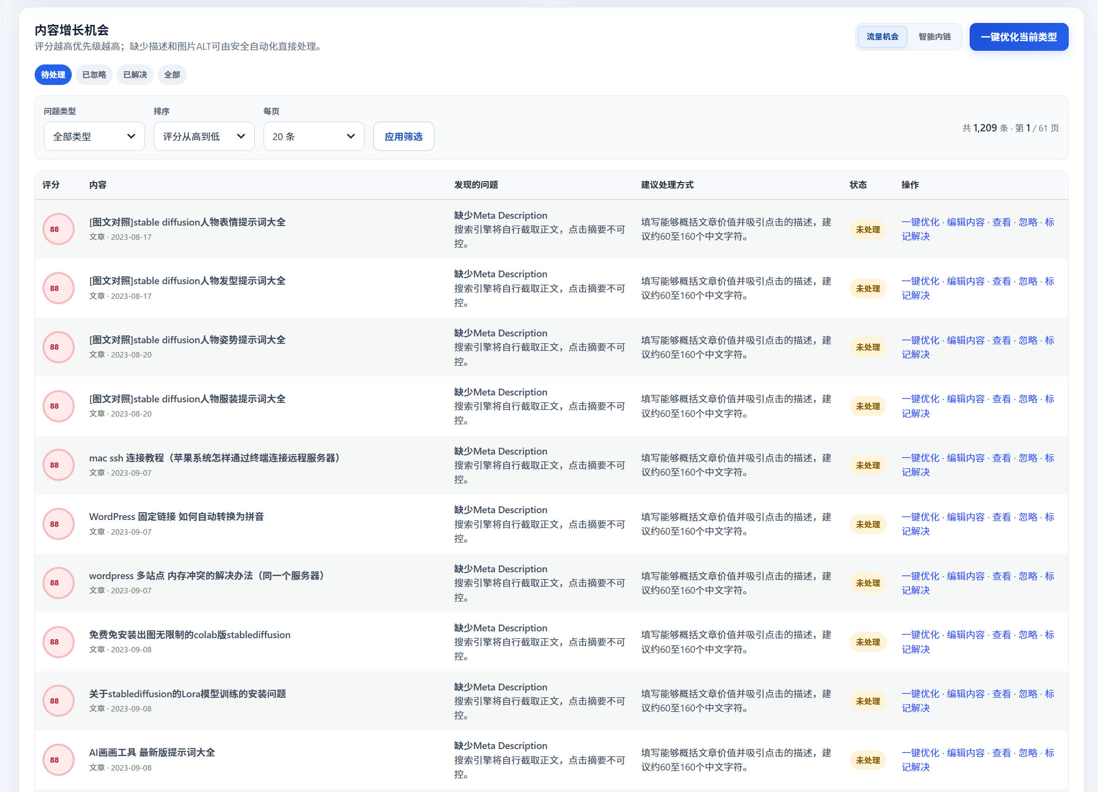Click 编辑内容 for 人物姿势提示词大全 row
Image resolution: width=1098 pixels, height=792 pixels.
point(966,340)
